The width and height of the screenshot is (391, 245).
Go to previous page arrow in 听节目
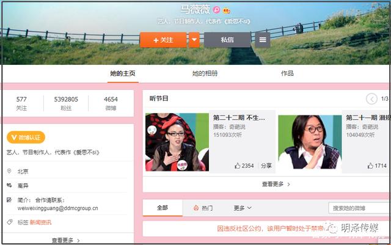pos(371,99)
